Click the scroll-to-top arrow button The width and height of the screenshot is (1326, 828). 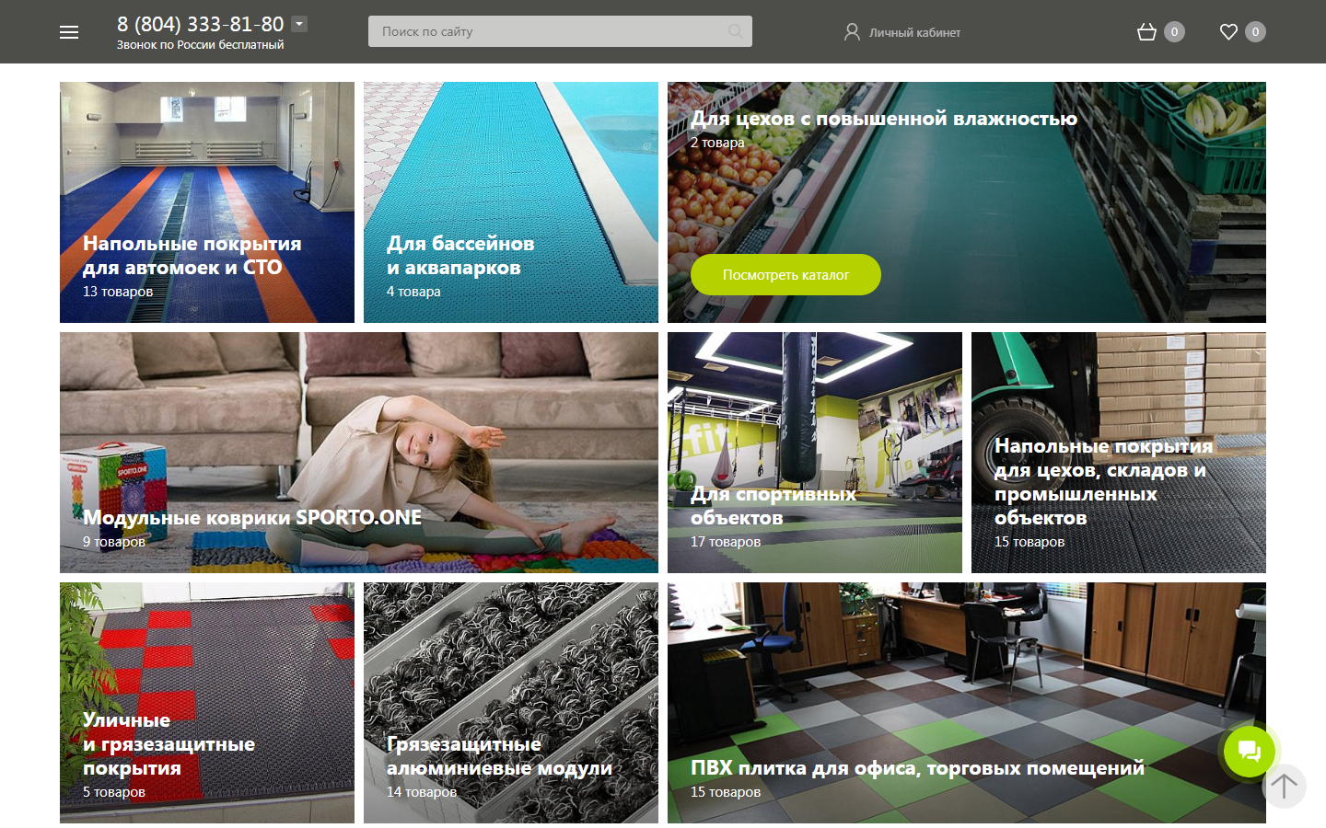(1285, 786)
